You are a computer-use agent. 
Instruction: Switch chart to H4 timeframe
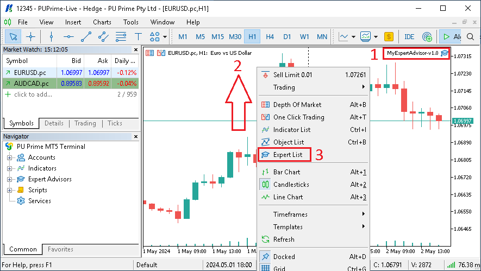pyautogui.click(x=270, y=37)
